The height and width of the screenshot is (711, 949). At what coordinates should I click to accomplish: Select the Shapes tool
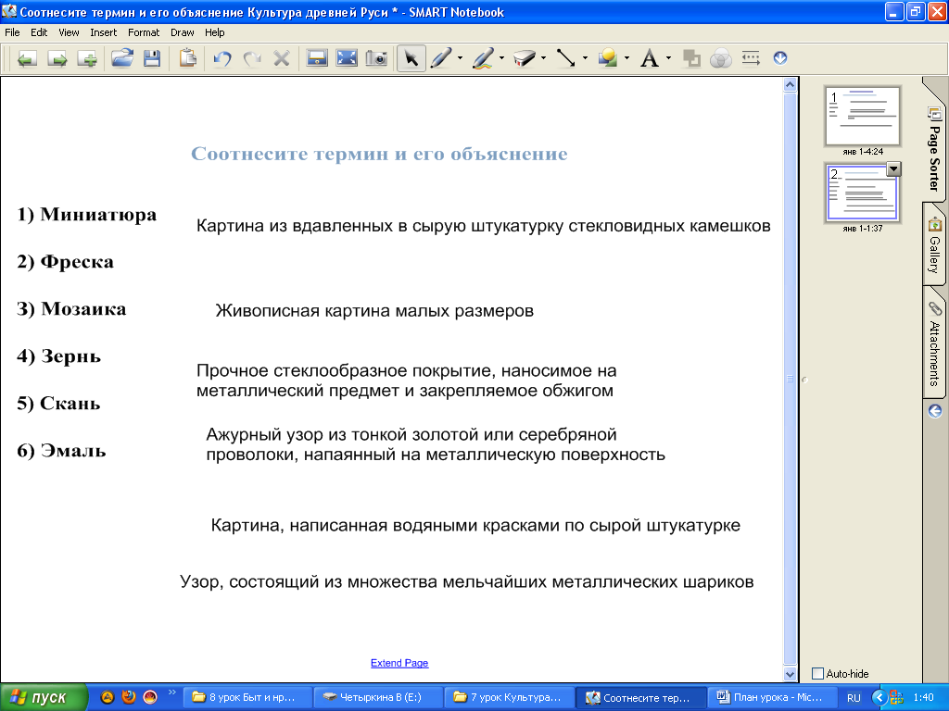pyautogui.click(x=608, y=58)
